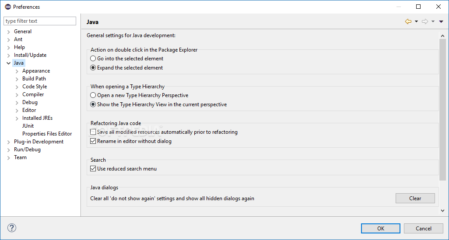The width and height of the screenshot is (449, 240).
Task: Expand the Editor subnode arrow
Action: (17, 111)
